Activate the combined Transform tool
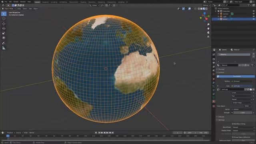The image size is (256, 144). pos(4,38)
